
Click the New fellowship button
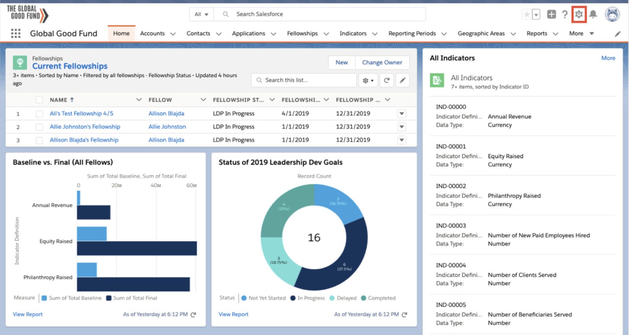[x=342, y=62]
